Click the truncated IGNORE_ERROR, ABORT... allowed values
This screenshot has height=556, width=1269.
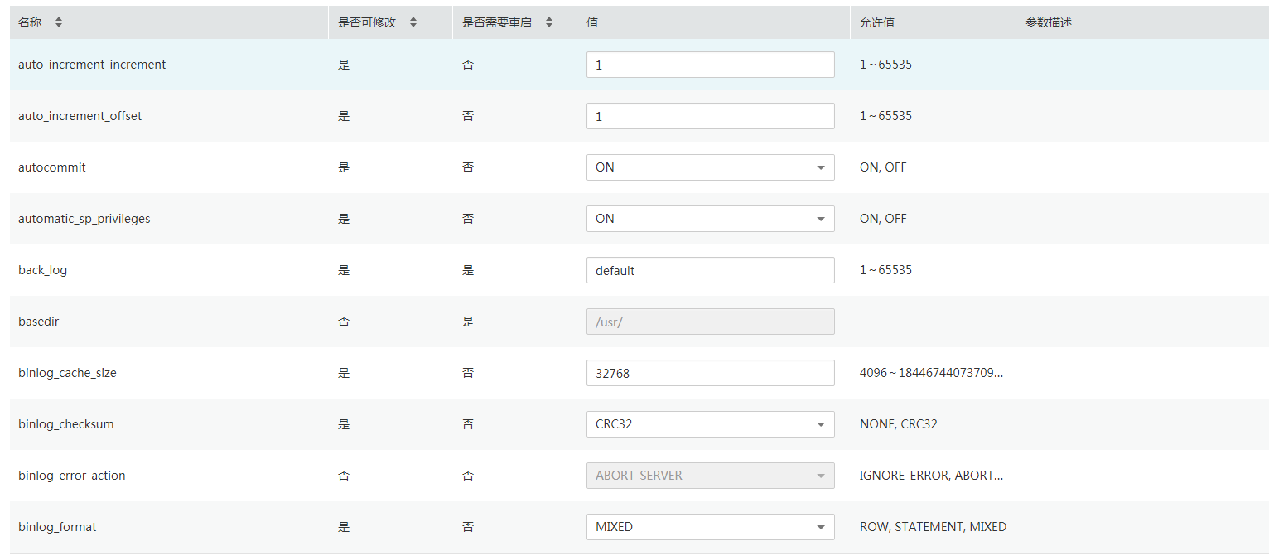coord(931,476)
